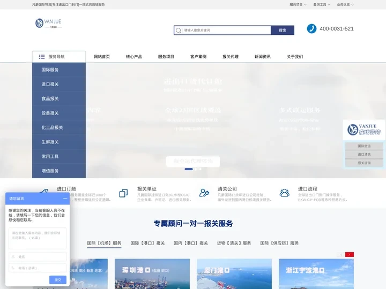
Task: Click the 提交 submit button in chat widget
Action: click(57, 280)
